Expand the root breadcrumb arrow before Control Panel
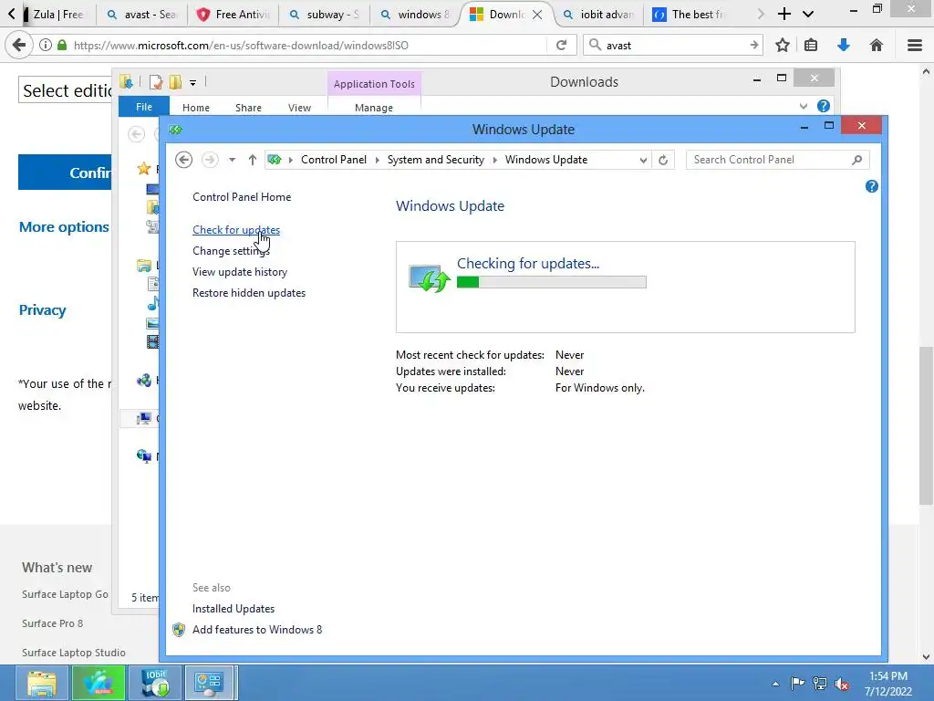The image size is (934, 701). pos(291,160)
